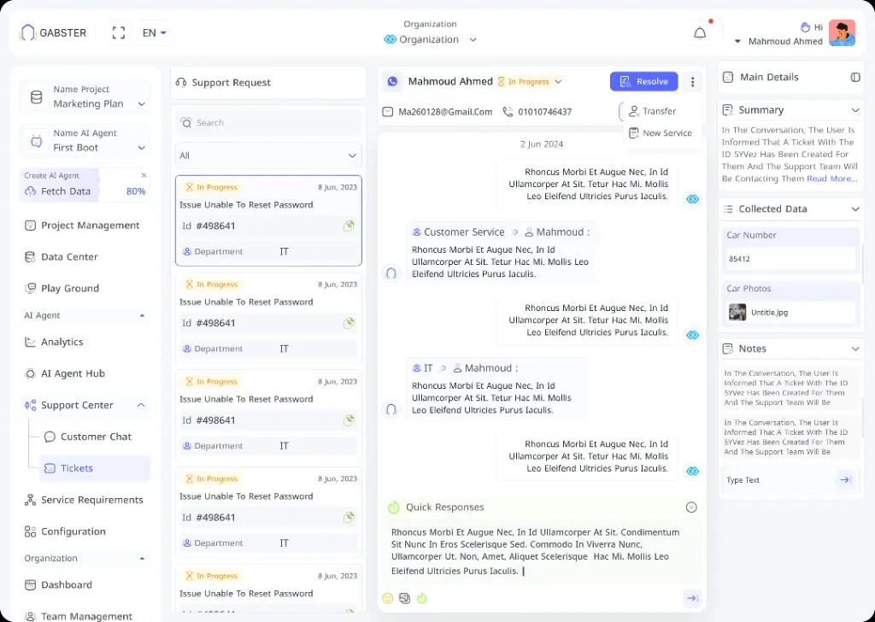Expand the Mahmoud Ahmed account menu arrow
The width and height of the screenshot is (875, 622).
point(737,41)
